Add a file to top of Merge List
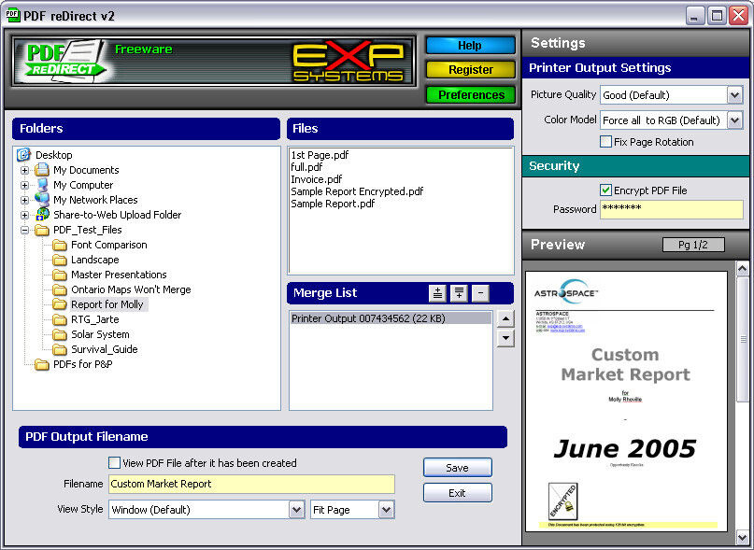The width and height of the screenshot is (754, 550). pos(438,292)
